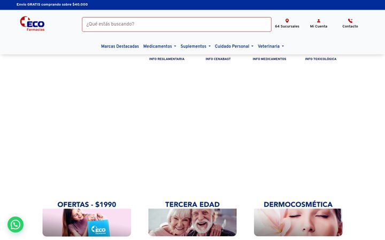The width and height of the screenshot is (385, 240).
Task: Click the ECO Farmacias logo
Action: (33, 24)
